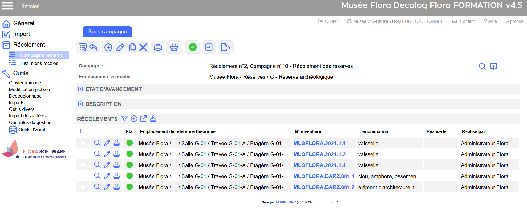Click the red X delete icon

click(x=143, y=47)
